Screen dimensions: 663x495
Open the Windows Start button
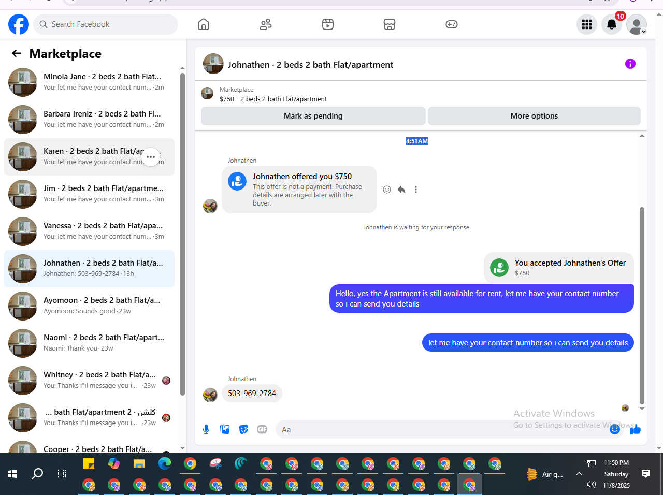[x=12, y=474]
